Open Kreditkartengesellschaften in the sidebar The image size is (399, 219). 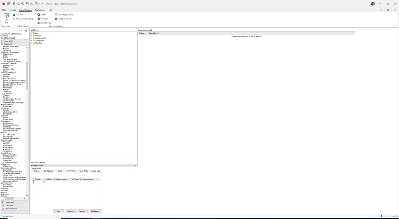12,172
